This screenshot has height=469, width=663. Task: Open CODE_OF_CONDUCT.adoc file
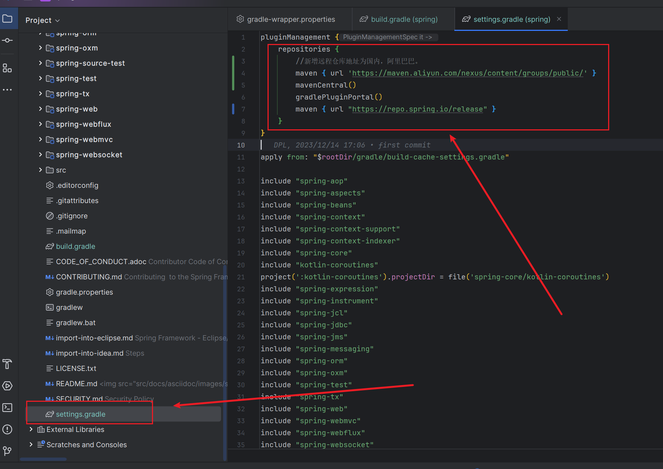tap(101, 262)
